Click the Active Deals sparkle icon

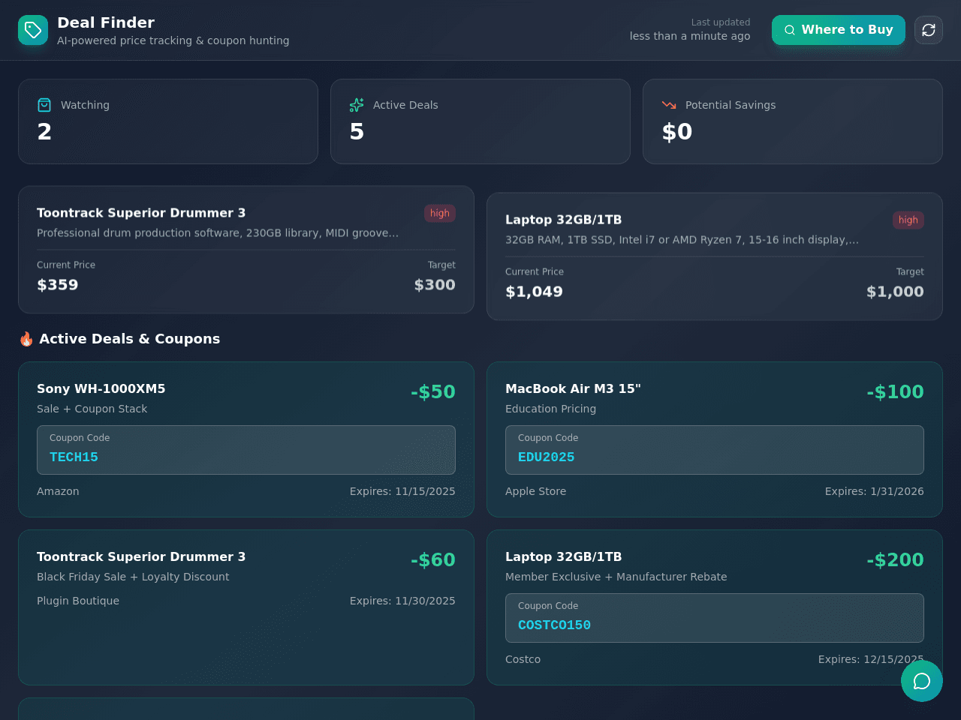[357, 105]
